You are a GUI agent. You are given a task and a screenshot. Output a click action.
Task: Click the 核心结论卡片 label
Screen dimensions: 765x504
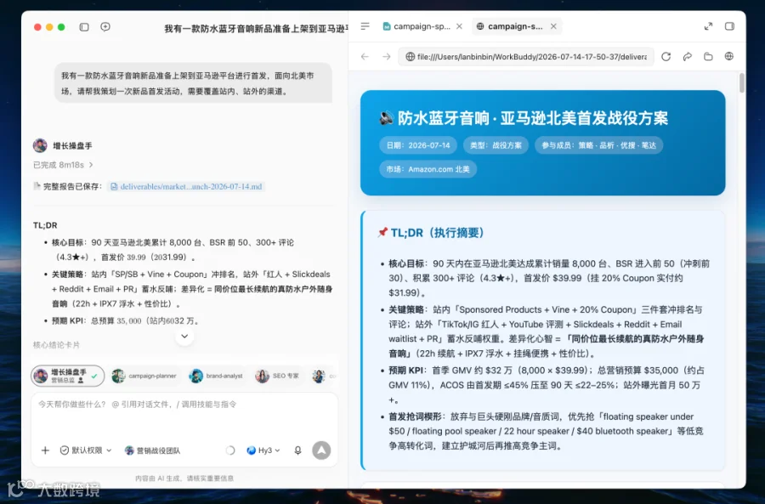pyautogui.click(x=57, y=345)
